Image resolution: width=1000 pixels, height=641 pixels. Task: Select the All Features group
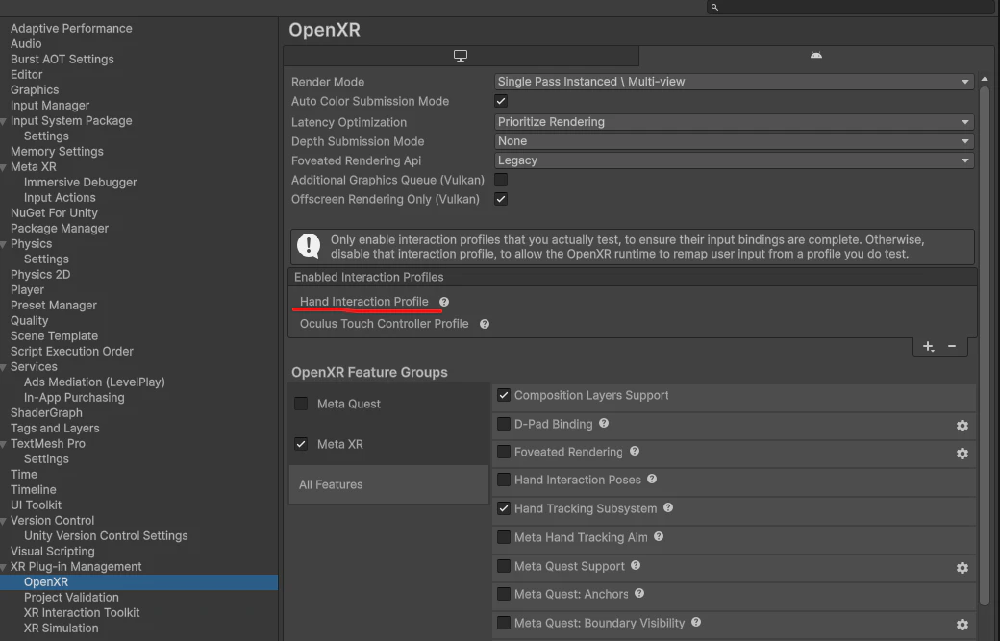[388, 484]
